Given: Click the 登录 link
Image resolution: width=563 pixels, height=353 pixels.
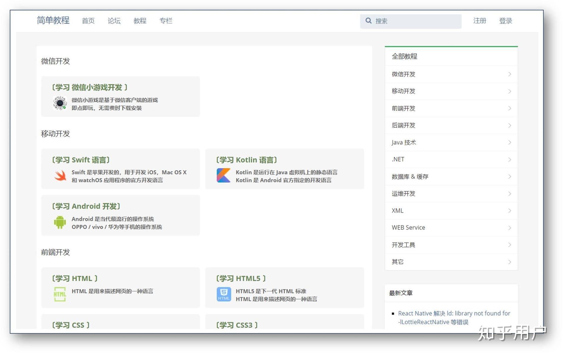Looking at the screenshot, I should (x=506, y=21).
